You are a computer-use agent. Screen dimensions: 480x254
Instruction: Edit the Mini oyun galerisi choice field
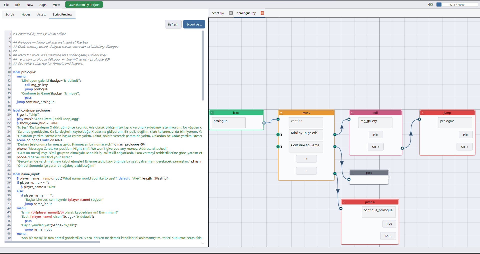click(306, 135)
